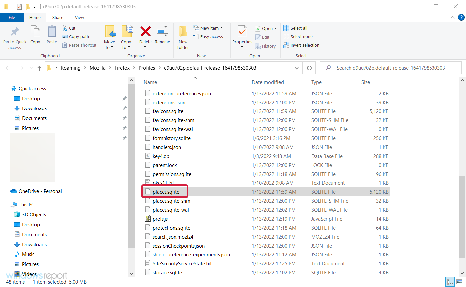
Task: Switch to the Home ribbon tab
Action: tap(35, 17)
